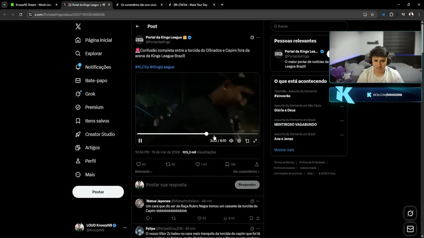The image size is (424, 238).
Task: Open browser extensions puzzle icon
Action: tap(392, 15)
